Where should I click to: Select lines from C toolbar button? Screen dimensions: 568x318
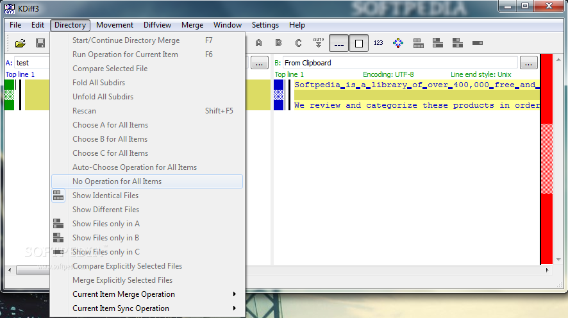(299, 43)
